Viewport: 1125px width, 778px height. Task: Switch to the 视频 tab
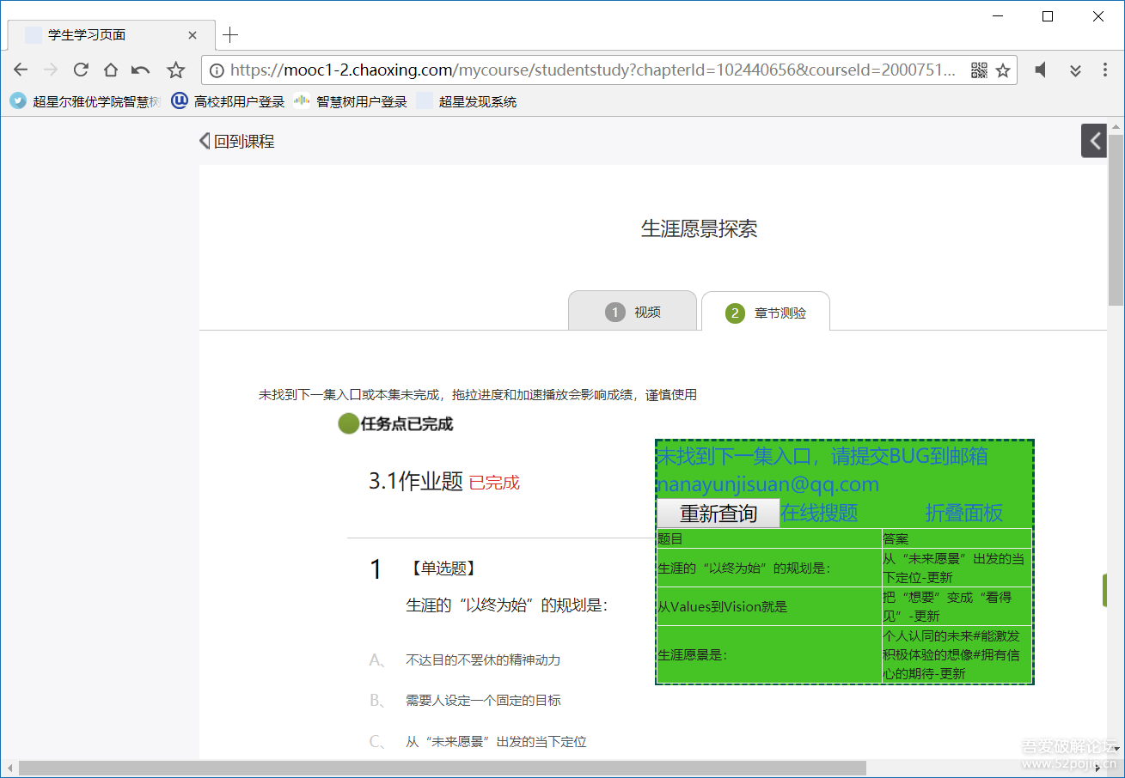coord(633,312)
